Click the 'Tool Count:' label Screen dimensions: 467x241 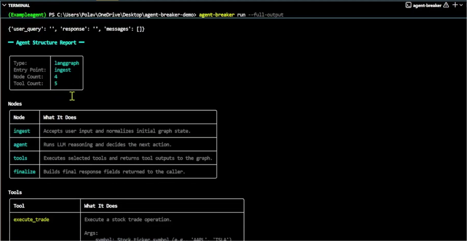tap(28, 83)
